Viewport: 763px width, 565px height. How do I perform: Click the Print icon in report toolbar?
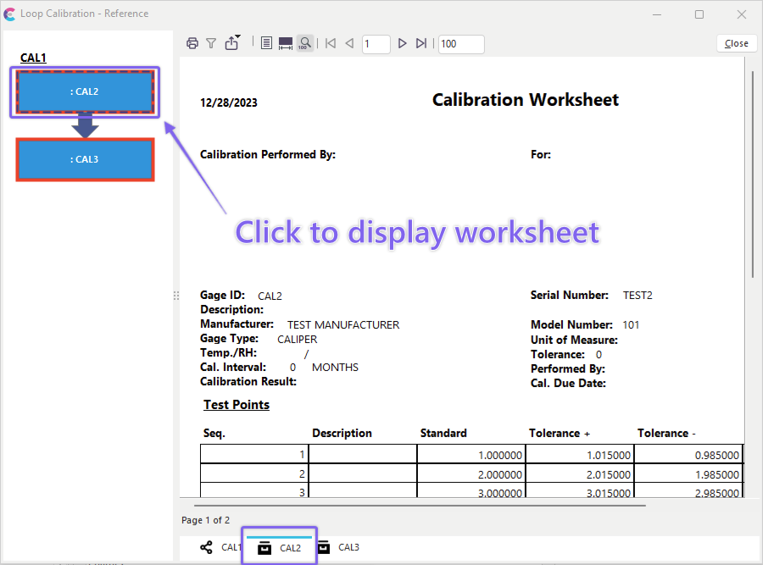[192, 43]
